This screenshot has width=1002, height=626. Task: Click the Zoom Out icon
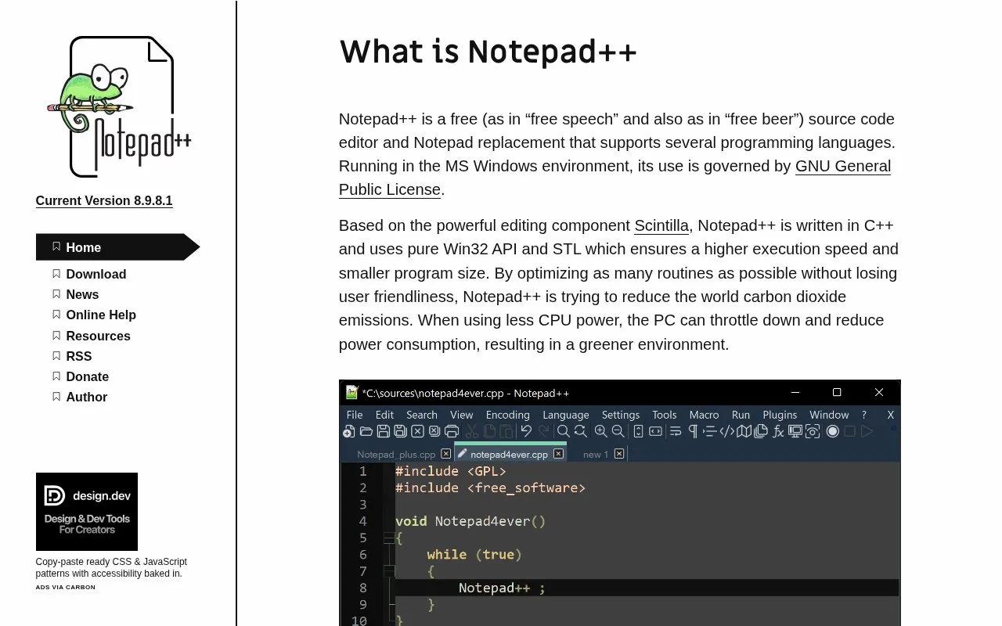618,431
